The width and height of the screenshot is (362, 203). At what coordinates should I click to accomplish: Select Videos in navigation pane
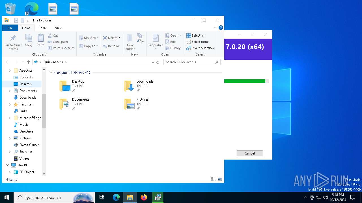(22, 158)
